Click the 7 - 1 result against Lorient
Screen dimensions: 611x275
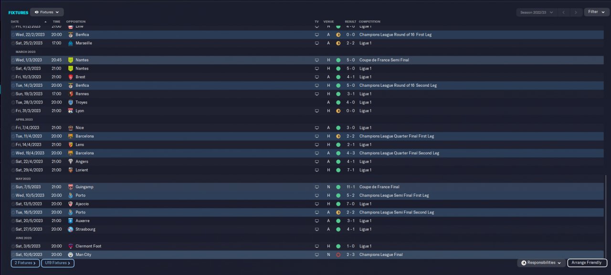tap(350, 170)
